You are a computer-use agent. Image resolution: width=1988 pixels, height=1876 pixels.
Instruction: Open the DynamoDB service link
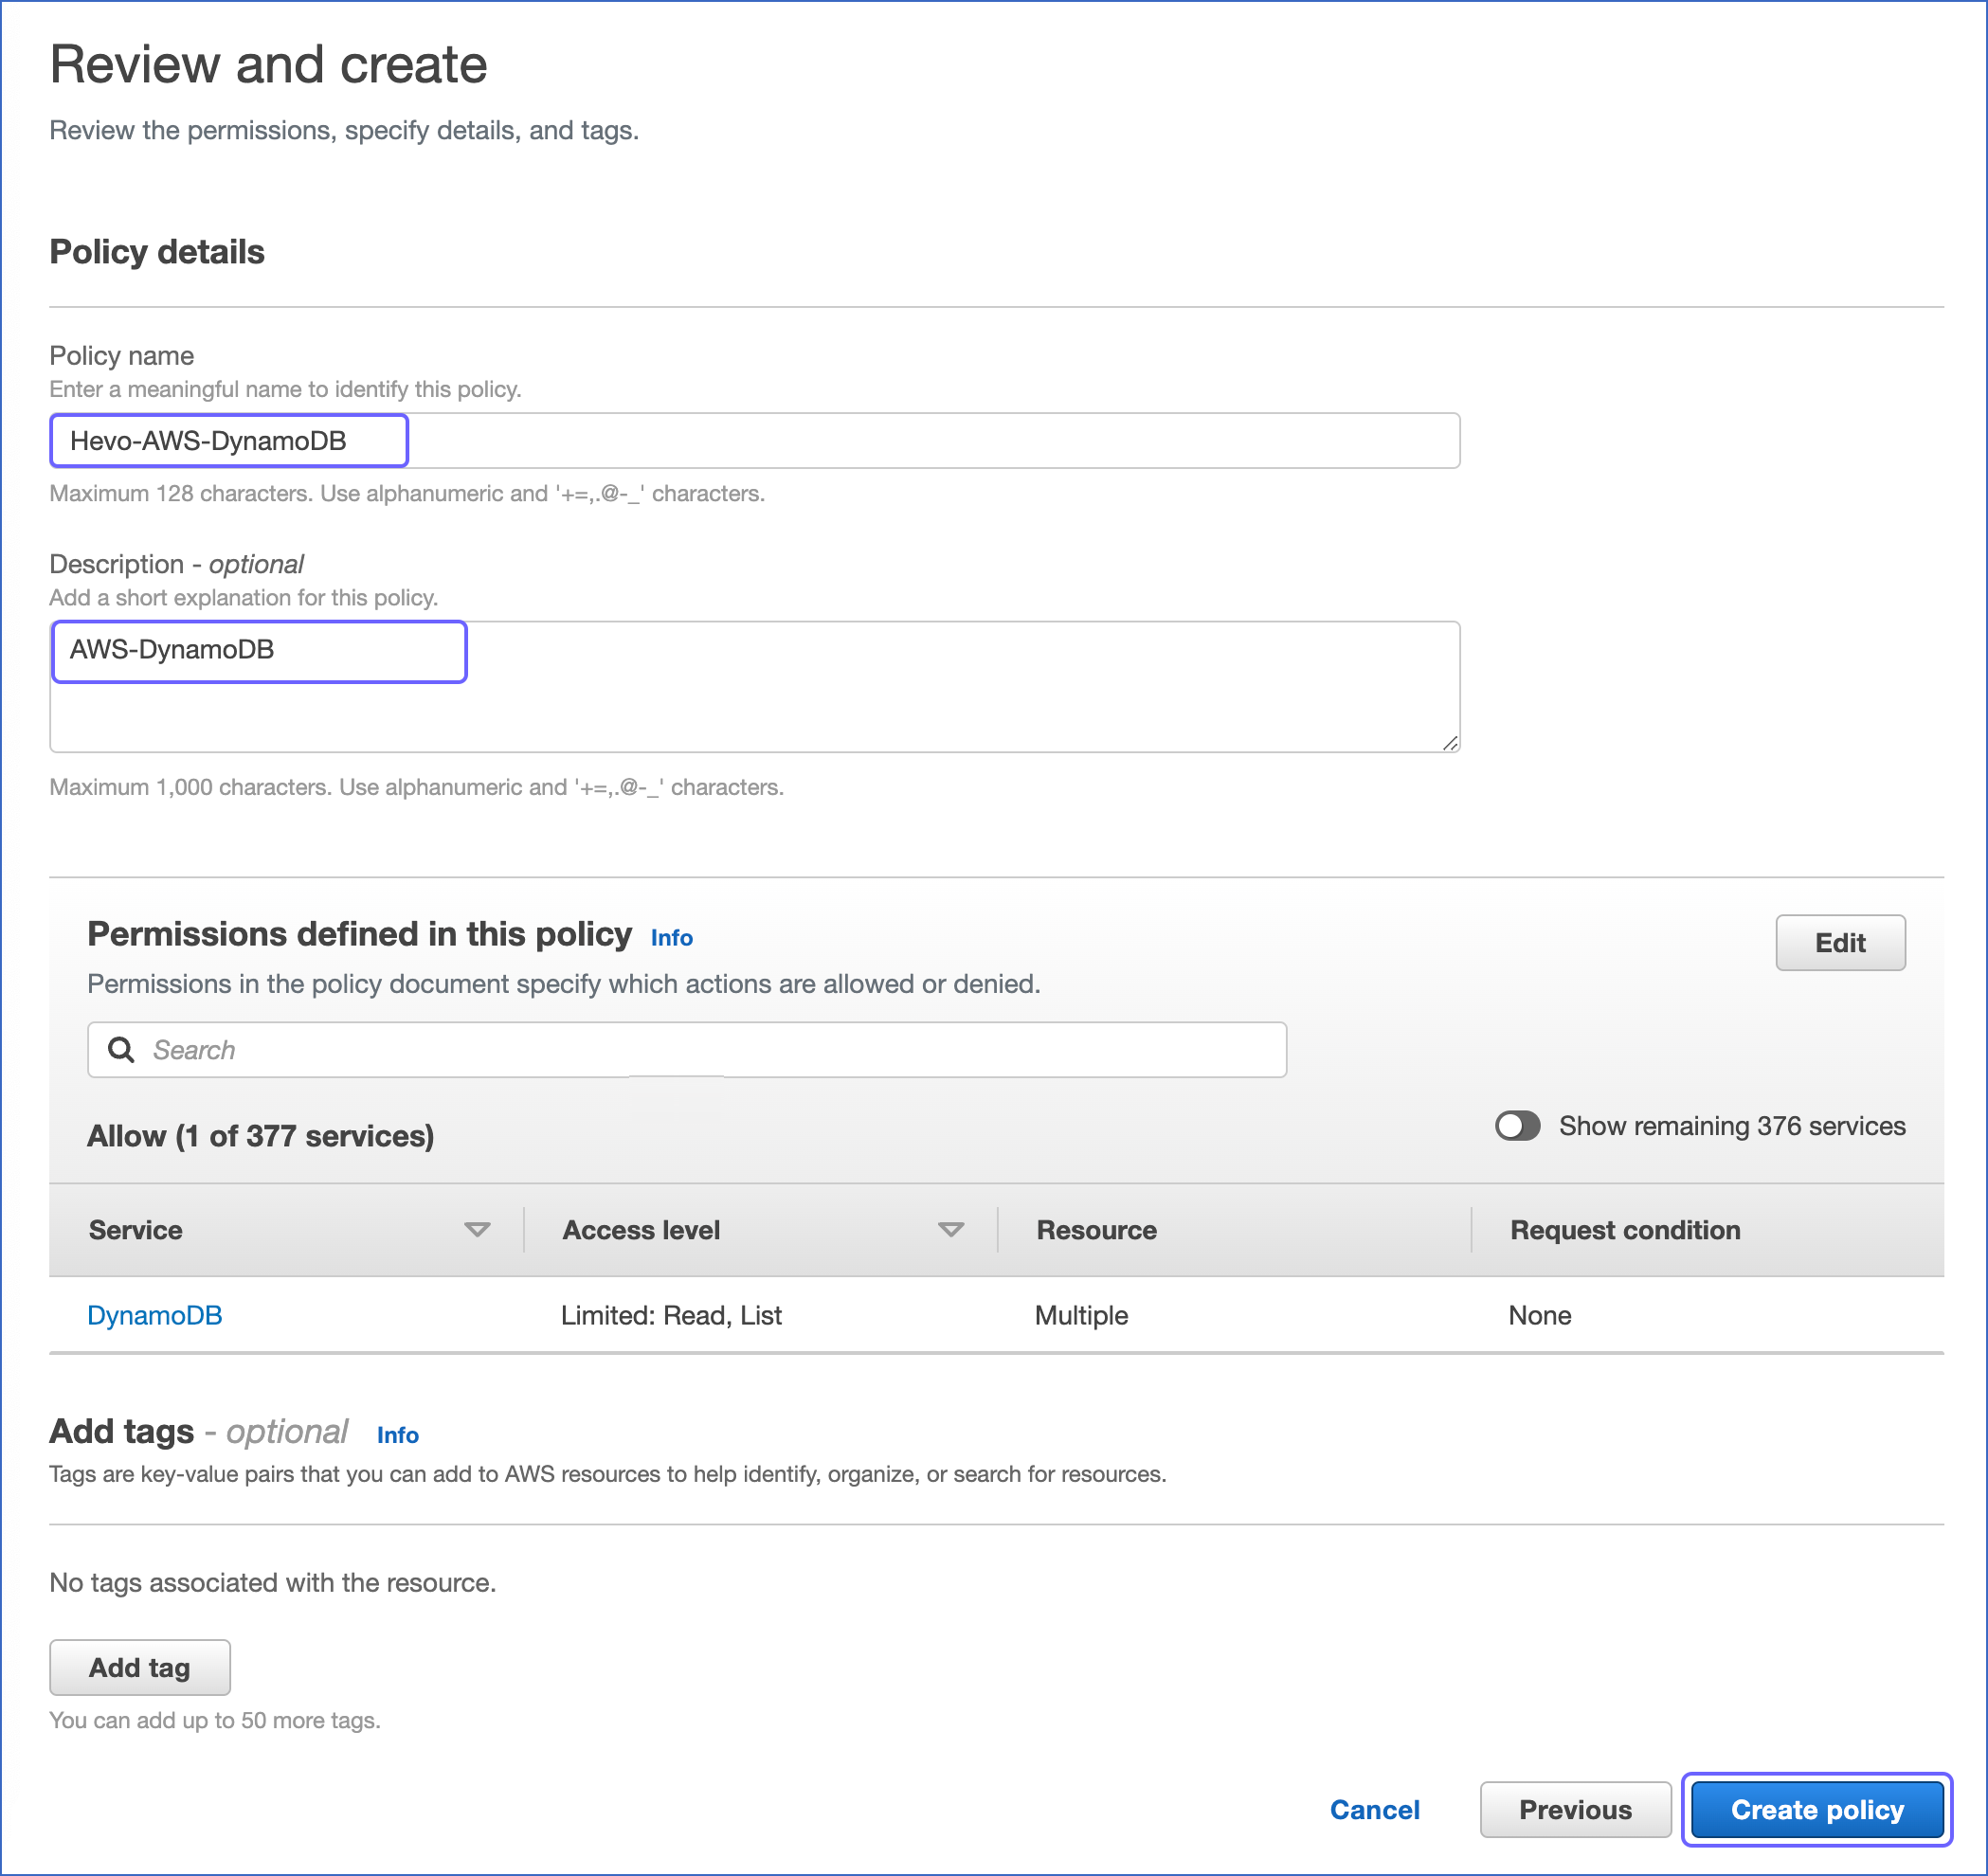tap(155, 1314)
